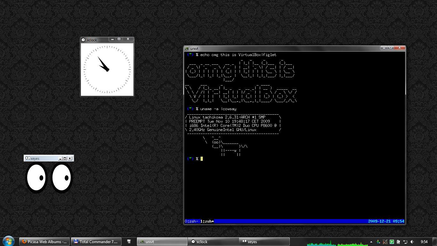Open the volume speaker tray icon

412,242
